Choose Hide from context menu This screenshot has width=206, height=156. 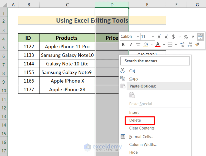coord(133,152)
